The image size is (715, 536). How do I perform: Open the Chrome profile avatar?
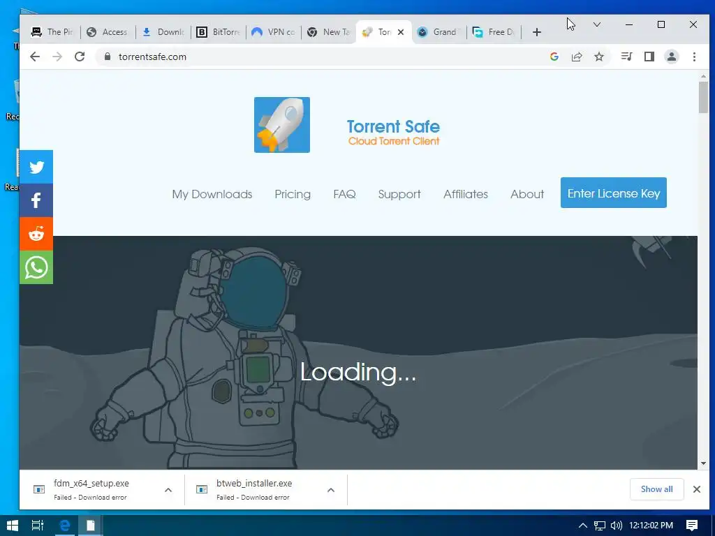(671, 57)
